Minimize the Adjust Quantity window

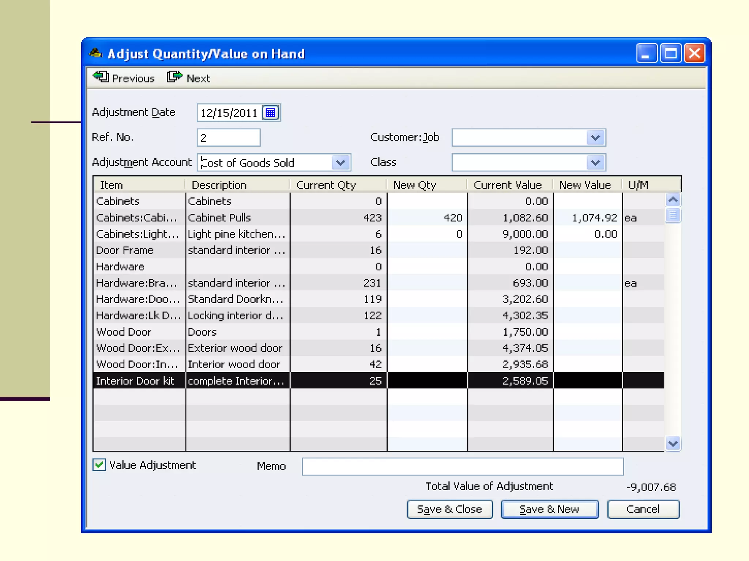click(646, 54)
